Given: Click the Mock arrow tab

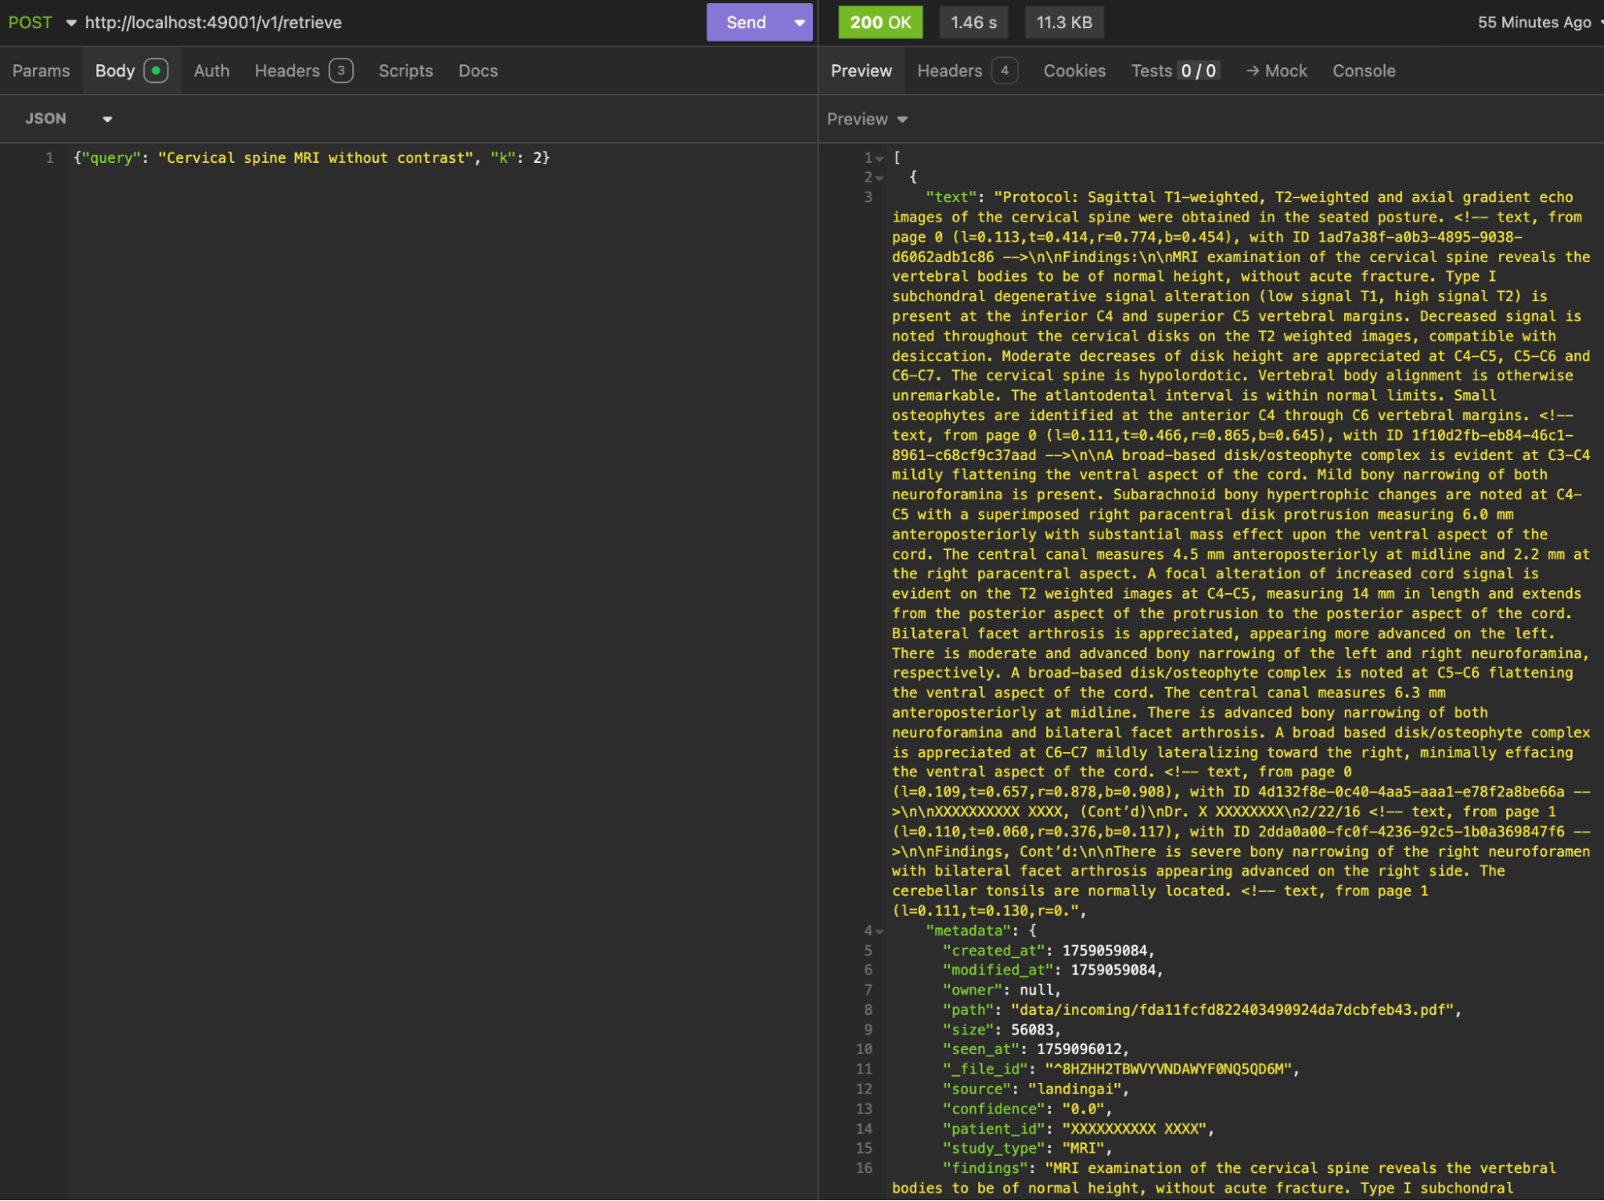Looking at the screenshot, I should [x=1277, y=71].
